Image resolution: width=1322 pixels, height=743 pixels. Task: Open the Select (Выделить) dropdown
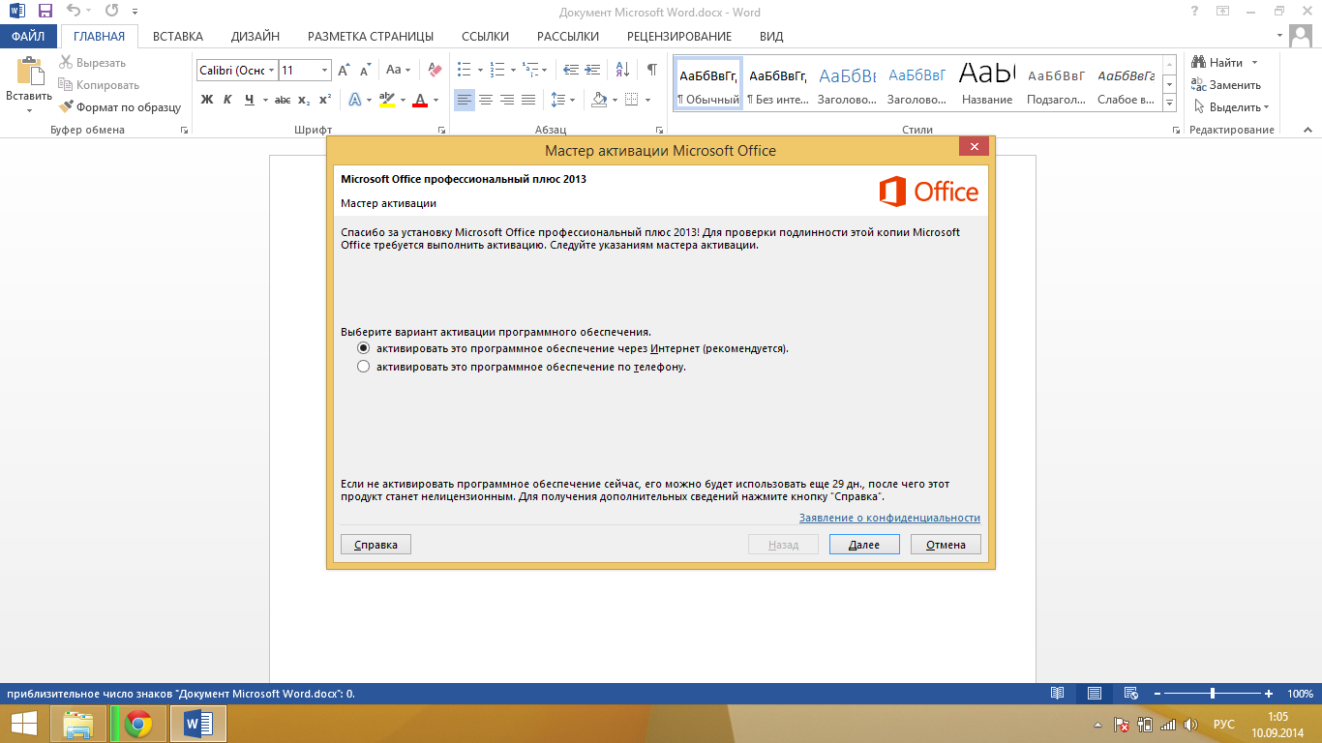tap(1233, 107)
